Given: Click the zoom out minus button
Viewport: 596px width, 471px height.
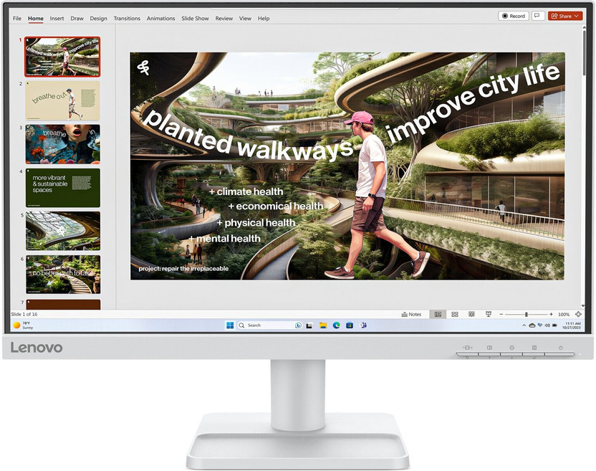Looking at the screenshot, I should click(x=501, y=314).
